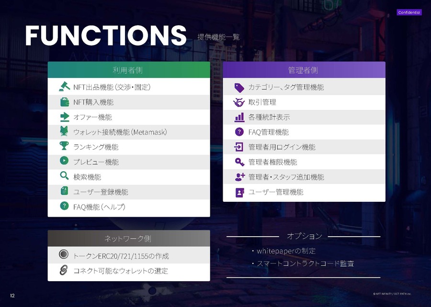The image size is (431, 307).
Task: Click the スマートコントラクトコード監査 option text
Action: click(x=306, y=263)
